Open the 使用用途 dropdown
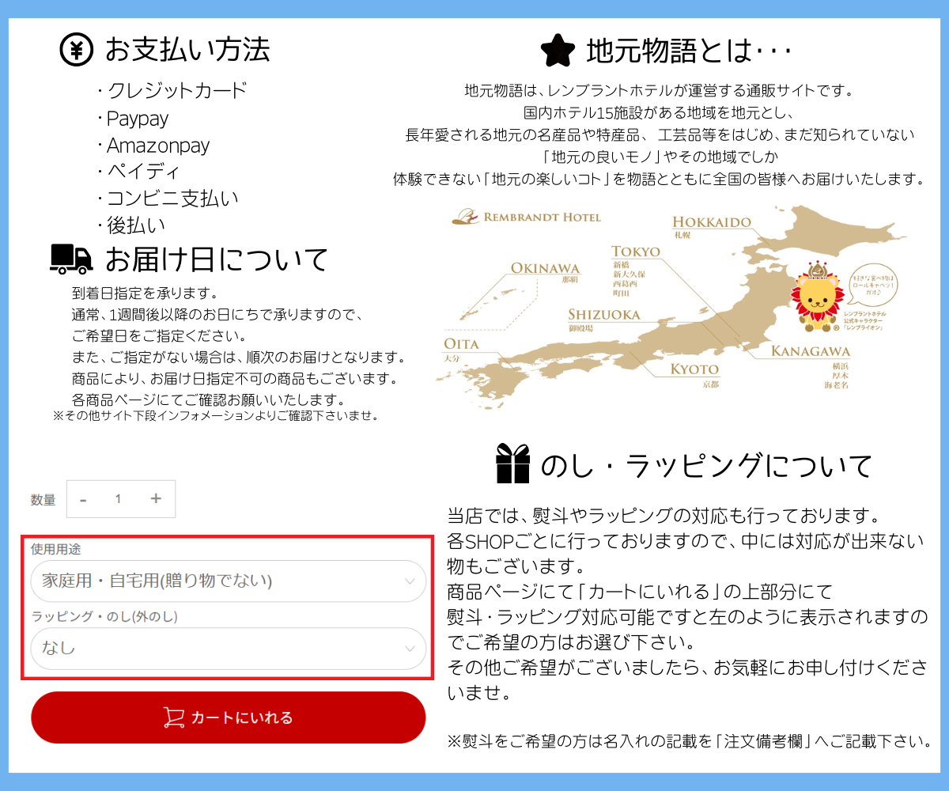 (228, 581)
